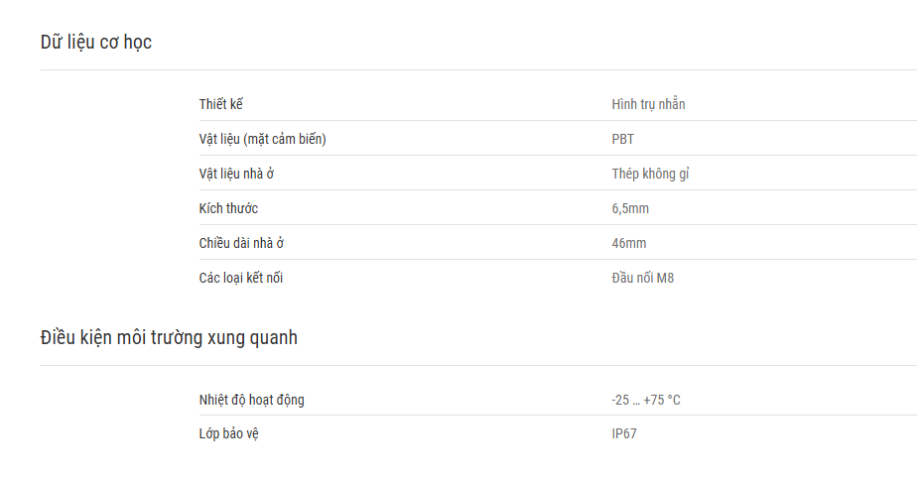Click the '6,5mm' size value
Viewport: 917px width, 478px height.
pyautogui.click(x=630, y=208)
